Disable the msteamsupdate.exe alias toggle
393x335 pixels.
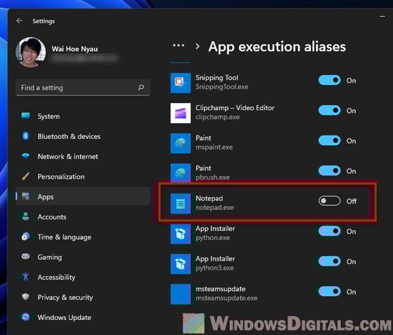(330, 292)
